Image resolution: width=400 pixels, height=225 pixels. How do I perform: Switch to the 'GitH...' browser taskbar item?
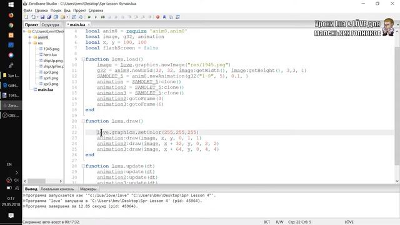[x=11, y=86]
